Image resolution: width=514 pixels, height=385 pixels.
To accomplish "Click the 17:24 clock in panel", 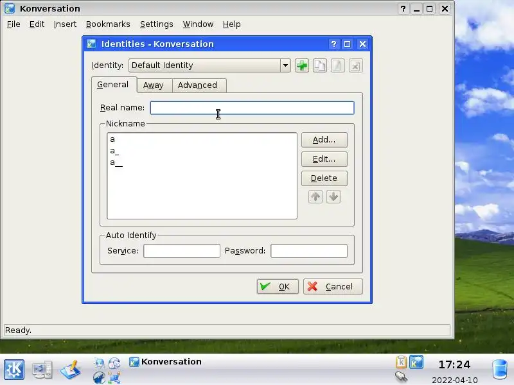I will pos(454,364).
